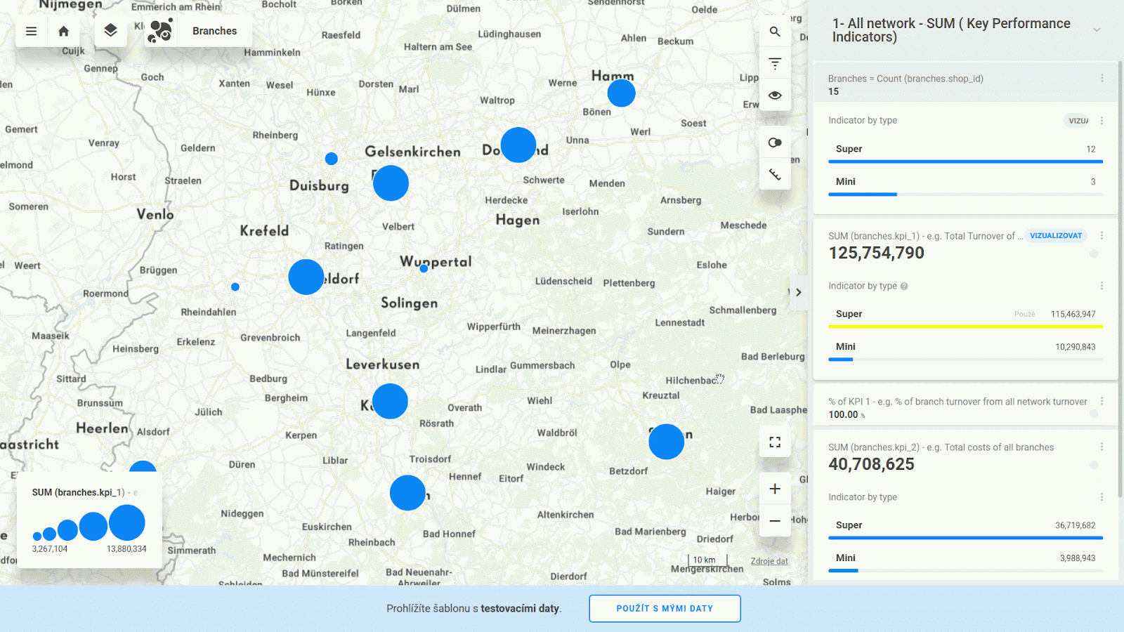
Task: Expand the All network dashboard dropdown
Action: (x=1096, y=29)
